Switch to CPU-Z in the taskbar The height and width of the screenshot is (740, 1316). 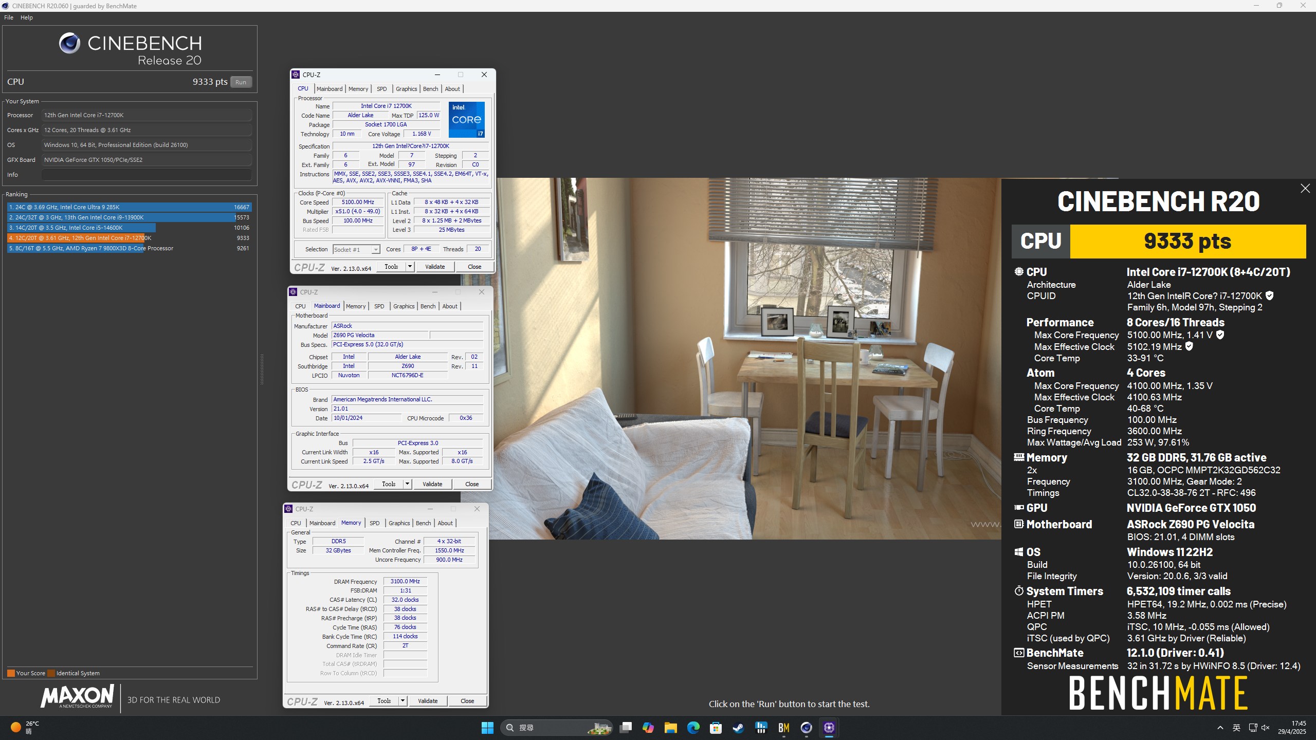pos(829,728)
